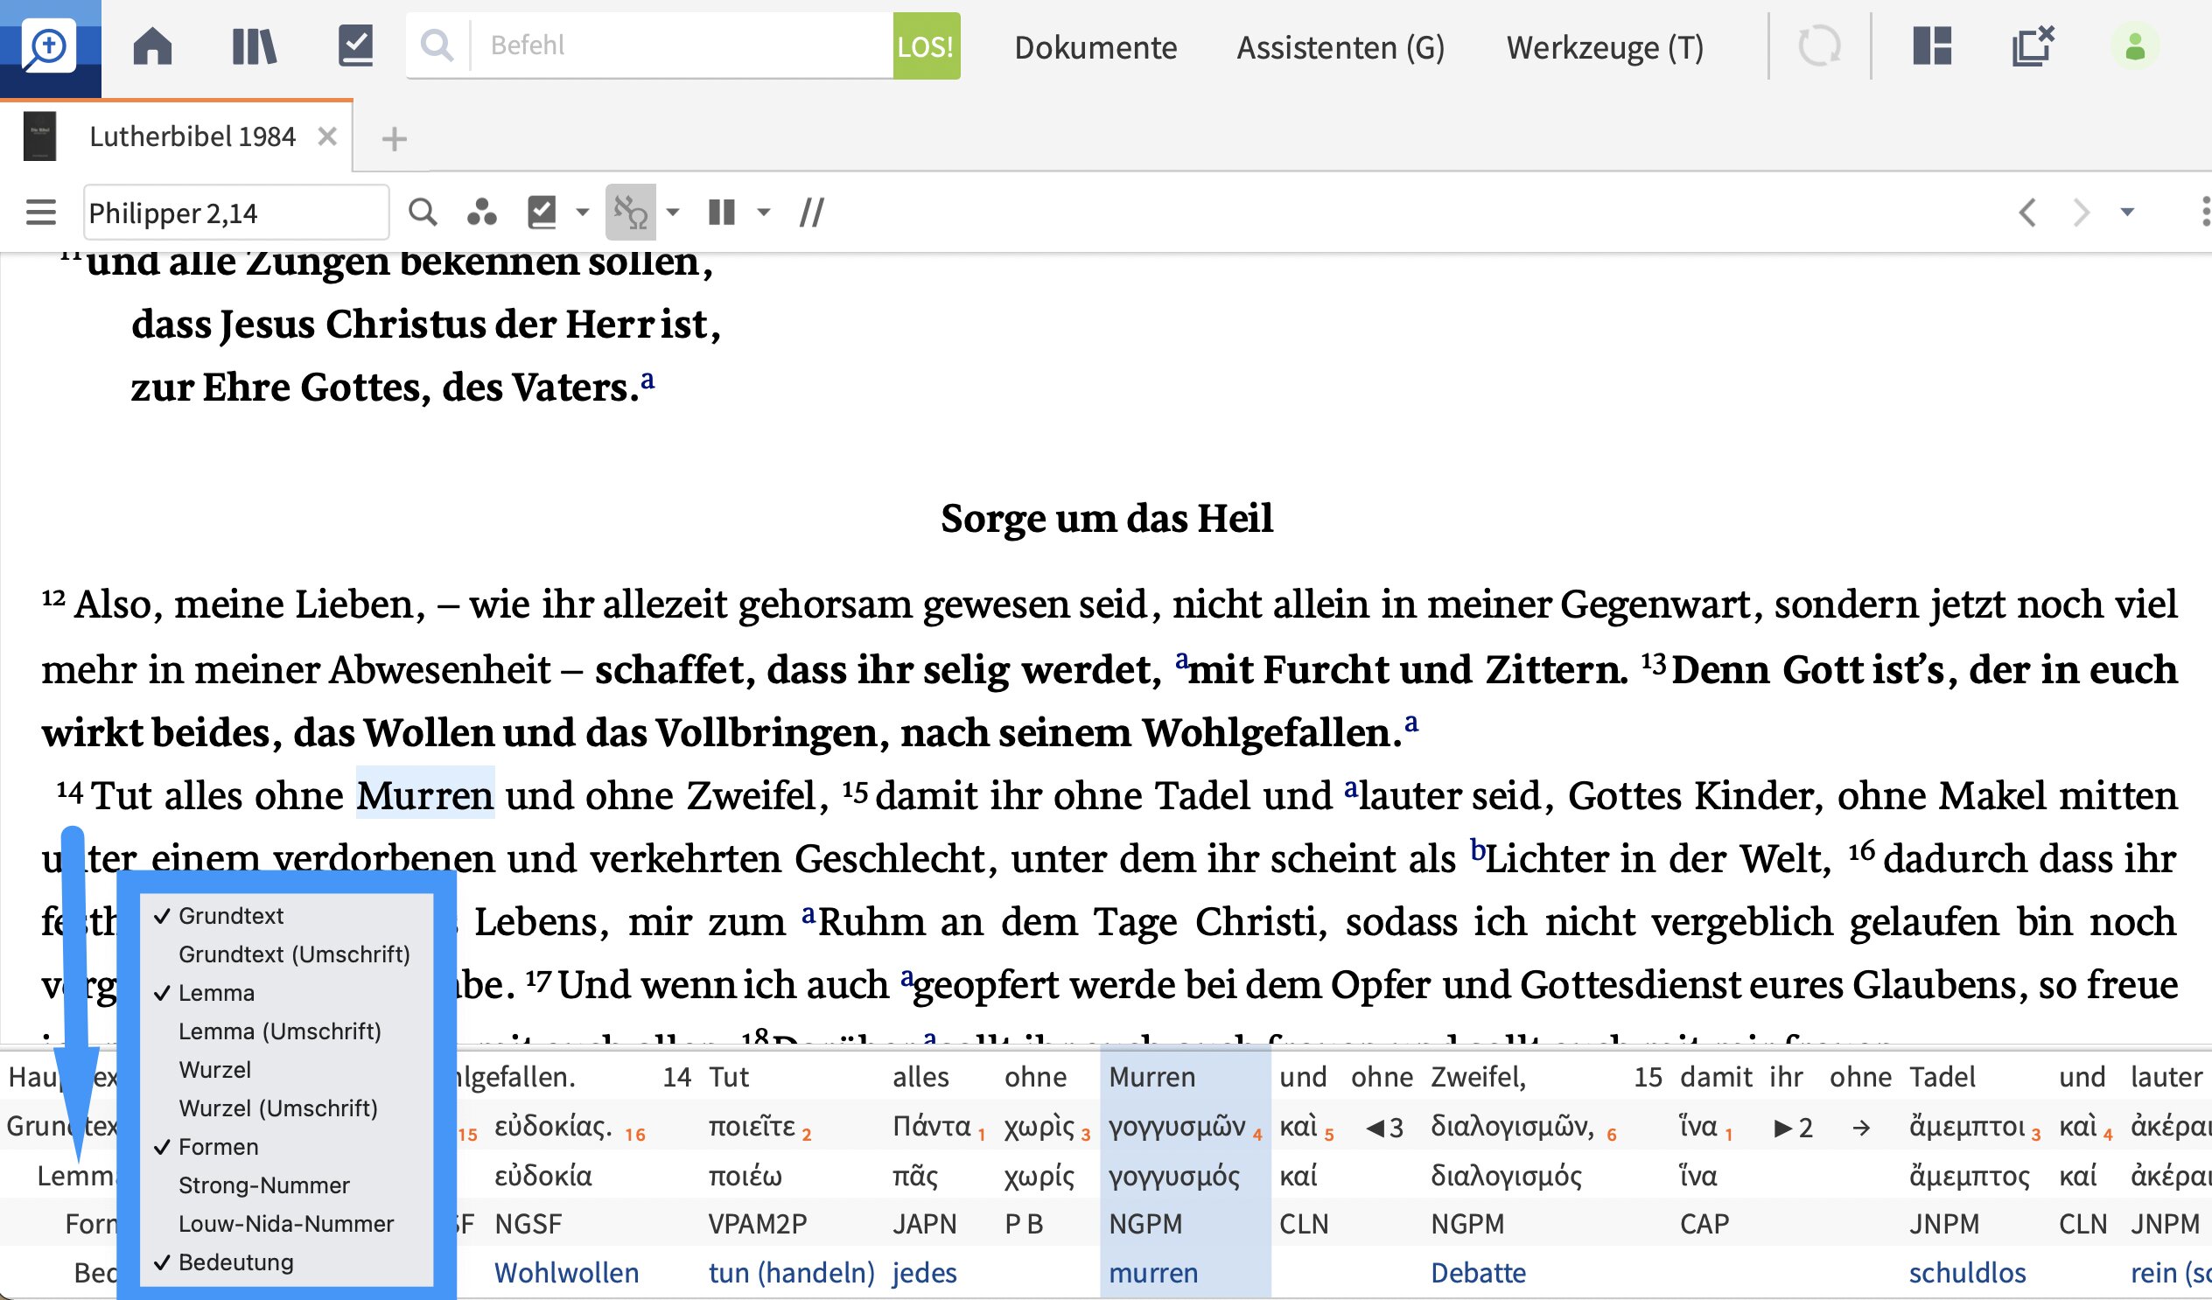Viewport: 2212px width, 1300px height.
Task: Select lemma διαλογισμός in interlinear
Action: 1506,1177
